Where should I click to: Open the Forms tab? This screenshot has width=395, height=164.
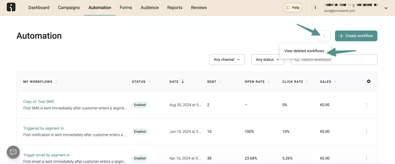click(126, 8)
